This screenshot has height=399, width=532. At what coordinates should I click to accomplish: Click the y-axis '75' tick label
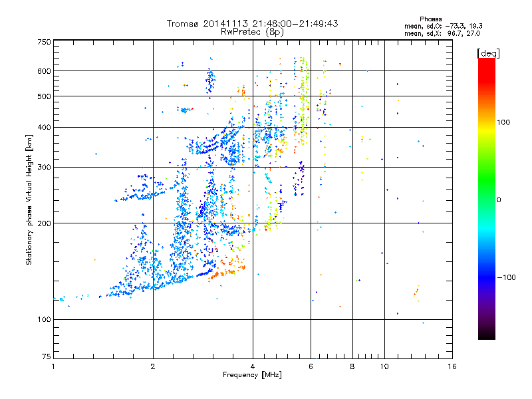47,356
